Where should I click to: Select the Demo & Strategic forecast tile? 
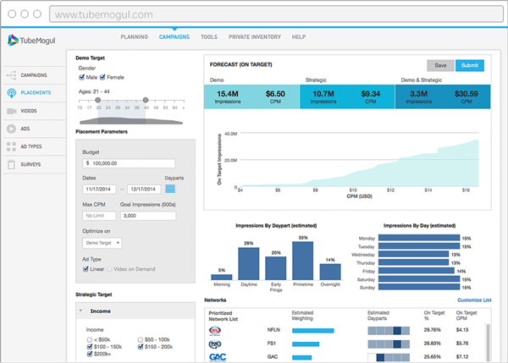(443, 96)
